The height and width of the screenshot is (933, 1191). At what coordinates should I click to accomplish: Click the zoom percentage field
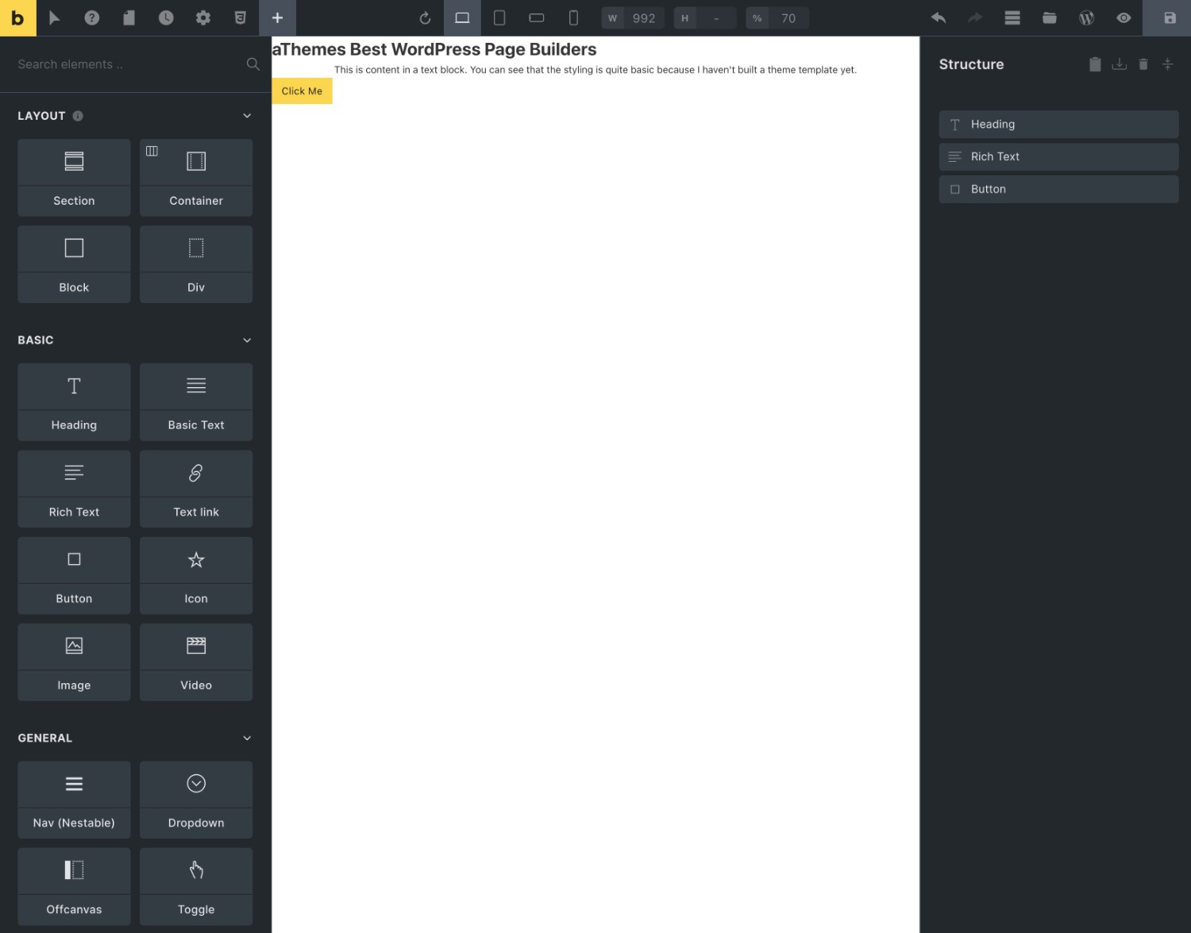(x=788, y=17)
